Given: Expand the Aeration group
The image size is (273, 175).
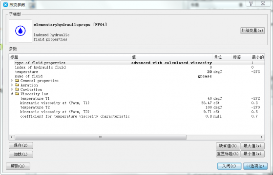Looking at the screenshot, I should pos(12,85).
